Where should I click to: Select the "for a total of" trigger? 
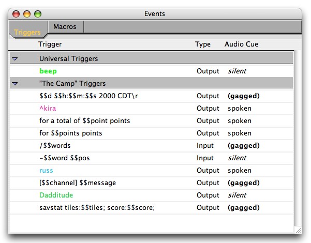(x=84, y=121)
